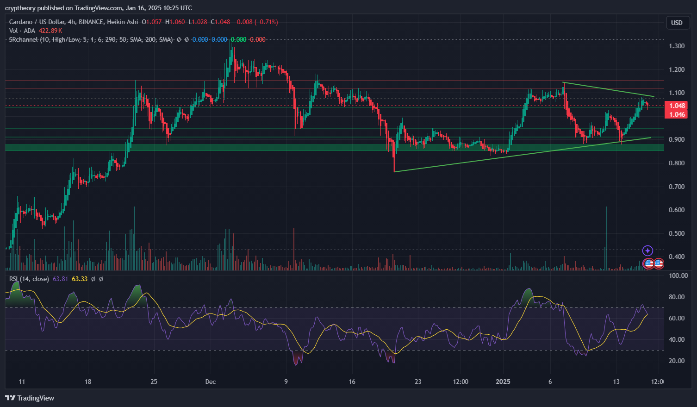This screenshot has width=697, height=407.
Task: Click the yellow RSI average value 63.33
Action: click(x=80, y=279)
